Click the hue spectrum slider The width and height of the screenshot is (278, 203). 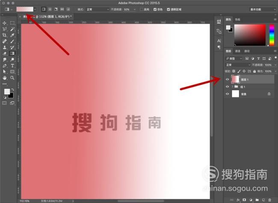click(x=272, y=35)
